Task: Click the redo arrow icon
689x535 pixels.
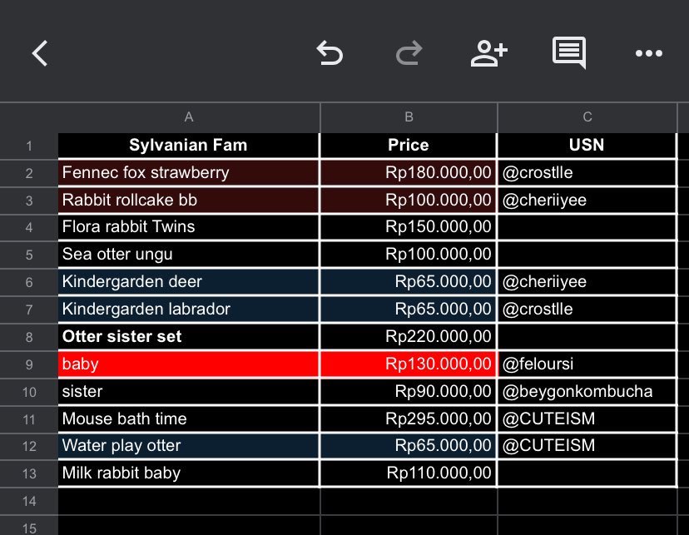Action: click(x=409, y=53)
